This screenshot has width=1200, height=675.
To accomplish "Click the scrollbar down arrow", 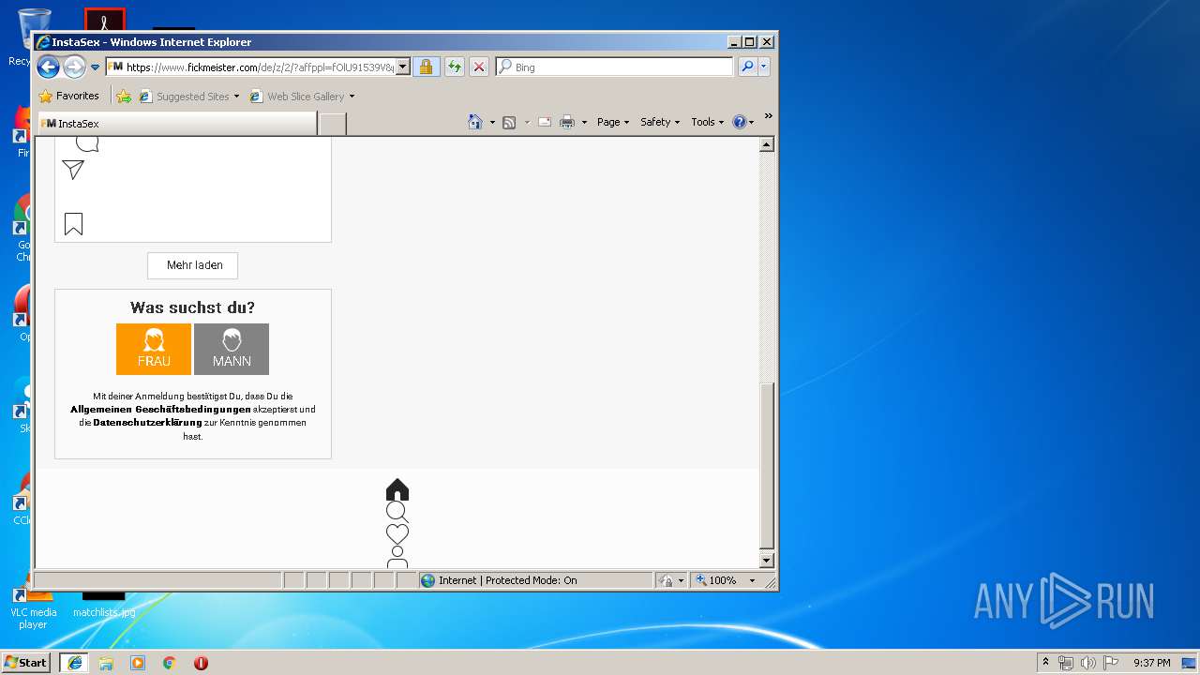I will 767,561.
